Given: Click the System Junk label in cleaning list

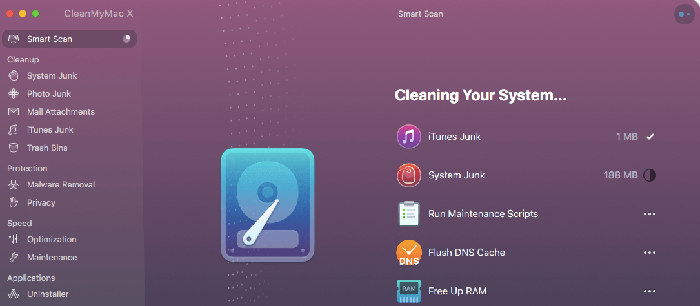Looking at the screenshot, I should tap(457, 175).
